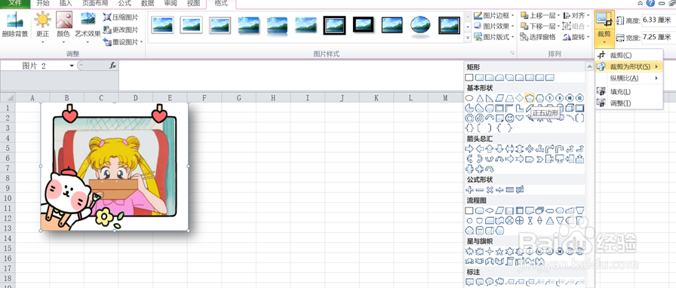Choose 裁剪(C) in the crop menu
Image resolution: width=676 pixels, height=288 pixels.
(628, 55)
